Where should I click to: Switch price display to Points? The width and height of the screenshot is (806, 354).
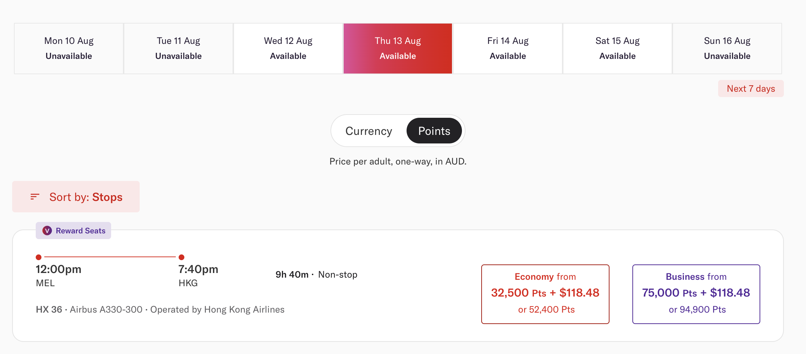tap(434, 131)
